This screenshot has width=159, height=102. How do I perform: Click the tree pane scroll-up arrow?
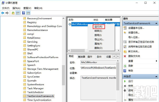tap(63, 18)
